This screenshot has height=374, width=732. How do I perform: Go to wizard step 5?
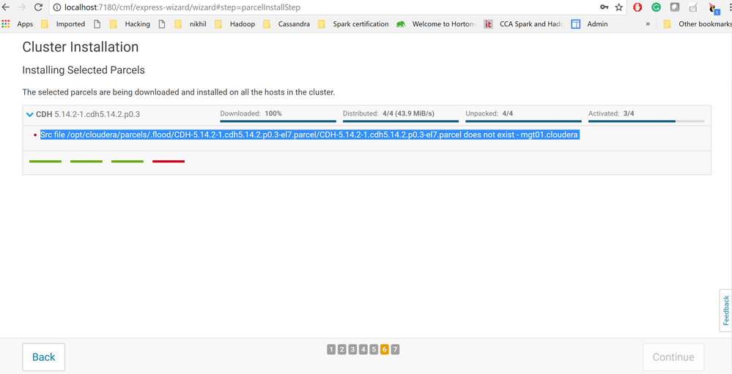pos(374,350)
